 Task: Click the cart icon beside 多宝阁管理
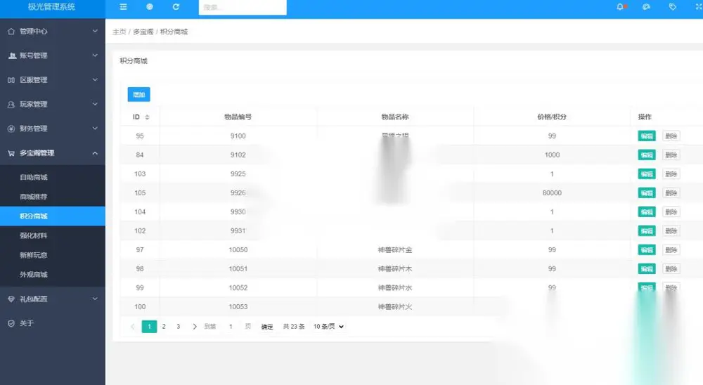click(11, 153)
